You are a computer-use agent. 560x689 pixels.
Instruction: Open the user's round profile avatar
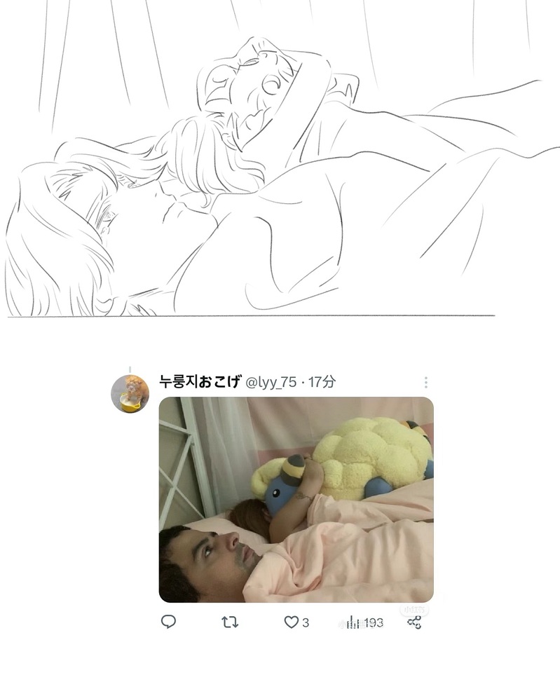pyautogui.click(x=130, y=394)
